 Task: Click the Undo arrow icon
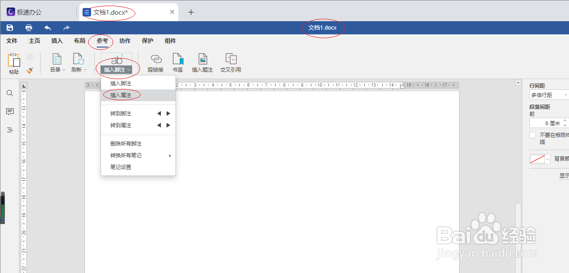pyautogui.click(x=47, y=27)
